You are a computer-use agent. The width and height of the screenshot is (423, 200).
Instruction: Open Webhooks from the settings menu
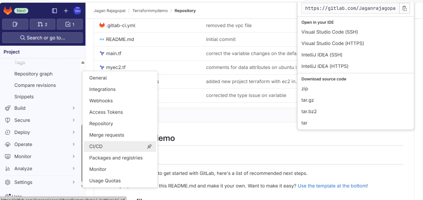tap(101, 101)
